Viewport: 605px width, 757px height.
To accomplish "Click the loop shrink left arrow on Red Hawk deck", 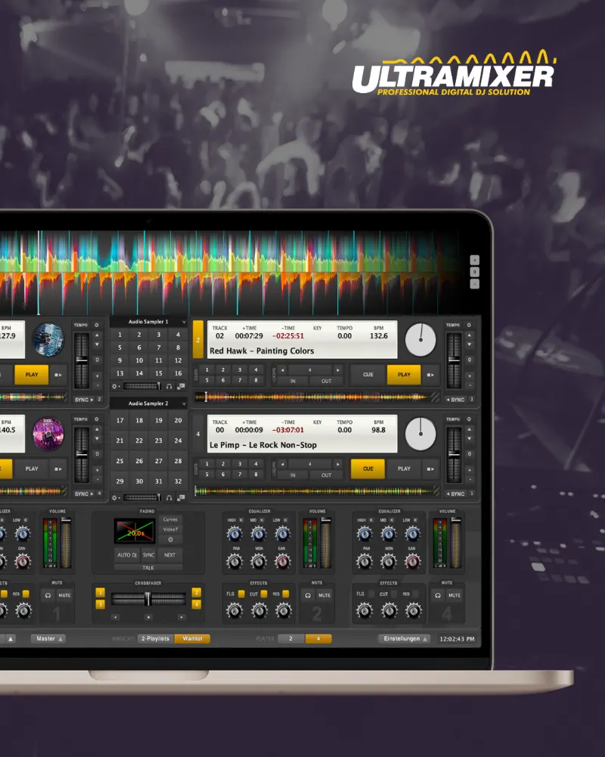I will tap(283, 370).
